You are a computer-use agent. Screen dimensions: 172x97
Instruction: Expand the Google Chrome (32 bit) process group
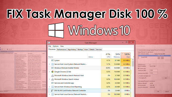pos(49,72)
